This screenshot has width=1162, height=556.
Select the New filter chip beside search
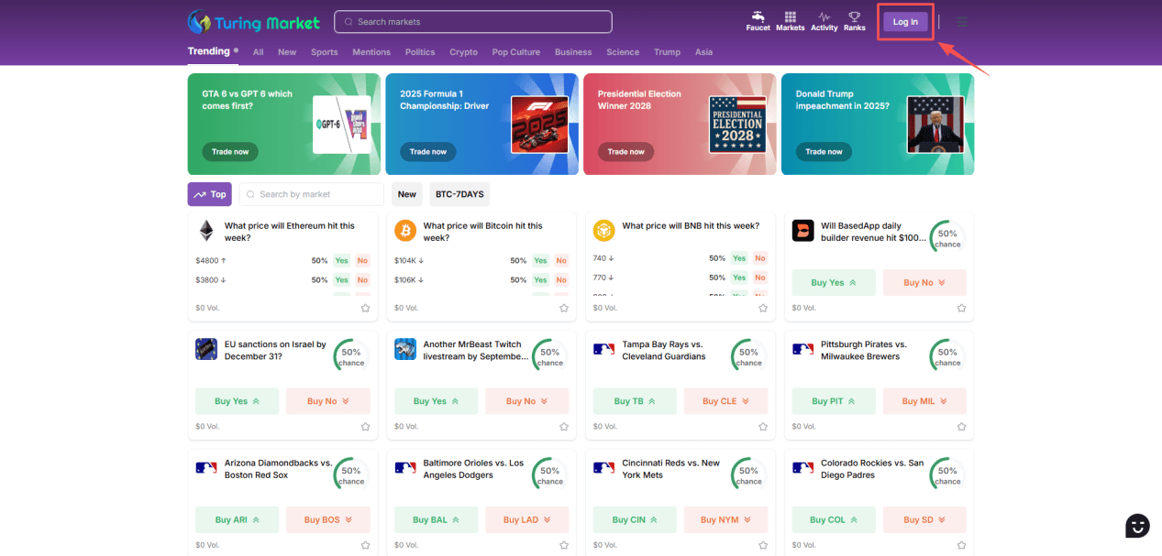(407, 194)
